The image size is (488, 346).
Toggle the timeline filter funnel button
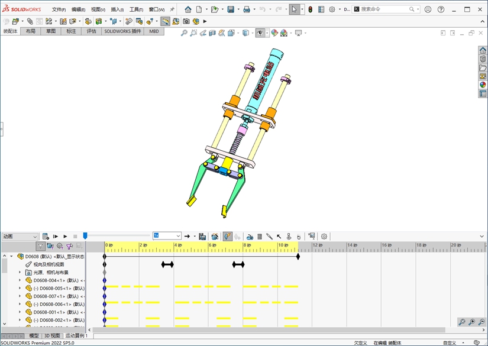click(40, 246)
